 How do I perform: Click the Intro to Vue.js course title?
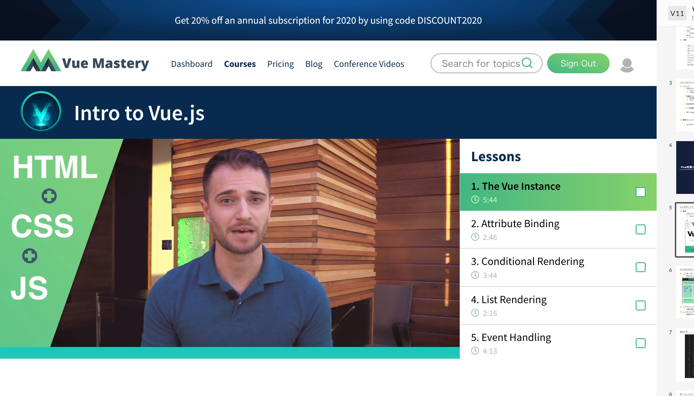(139, 113)
